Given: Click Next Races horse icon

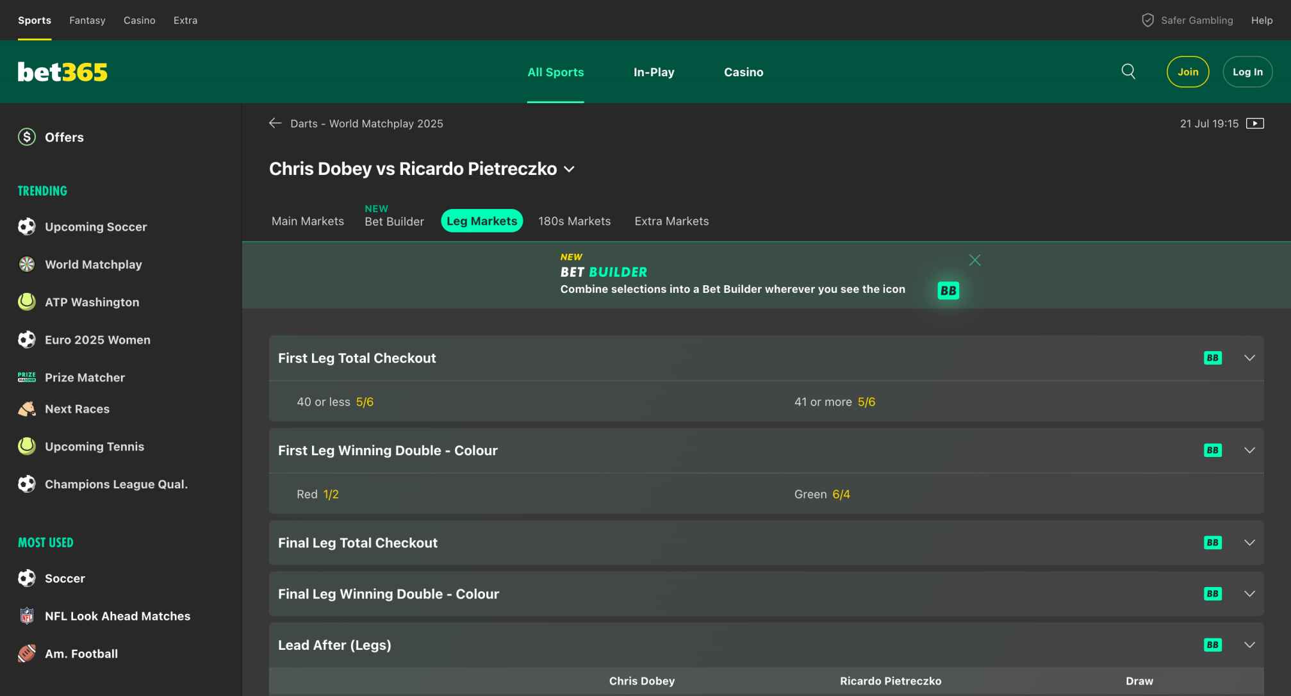Looking at the screenshot, I should (x=27, y=409).
